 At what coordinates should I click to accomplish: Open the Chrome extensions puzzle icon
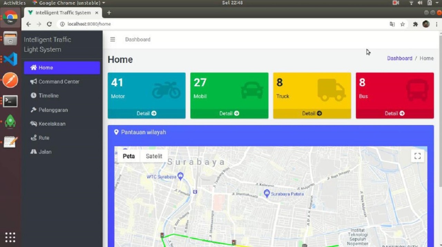click(415, 24)
